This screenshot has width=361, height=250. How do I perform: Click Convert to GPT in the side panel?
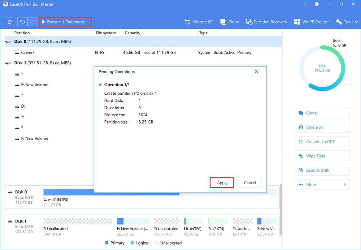click(322, 142)
